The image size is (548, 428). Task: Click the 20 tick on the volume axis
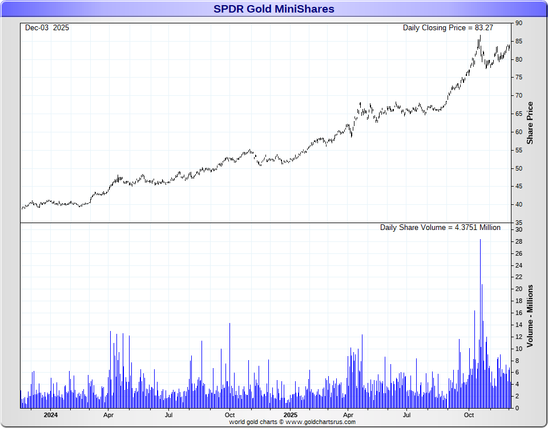pyautogui.click(x=519, y=289)
